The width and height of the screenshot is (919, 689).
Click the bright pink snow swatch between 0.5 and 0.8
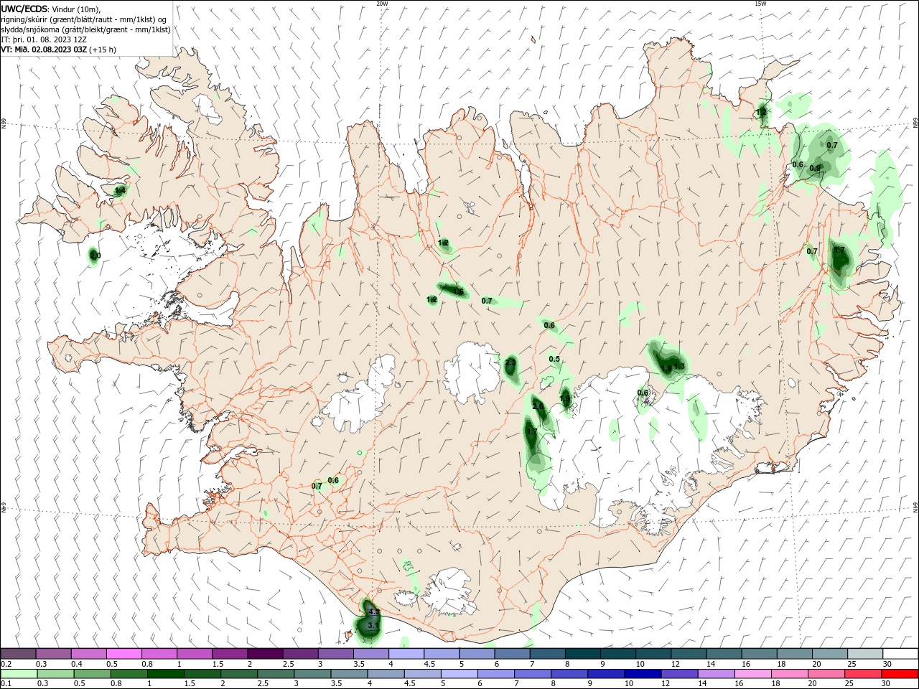pyautogui.click(x=124, y=653)
